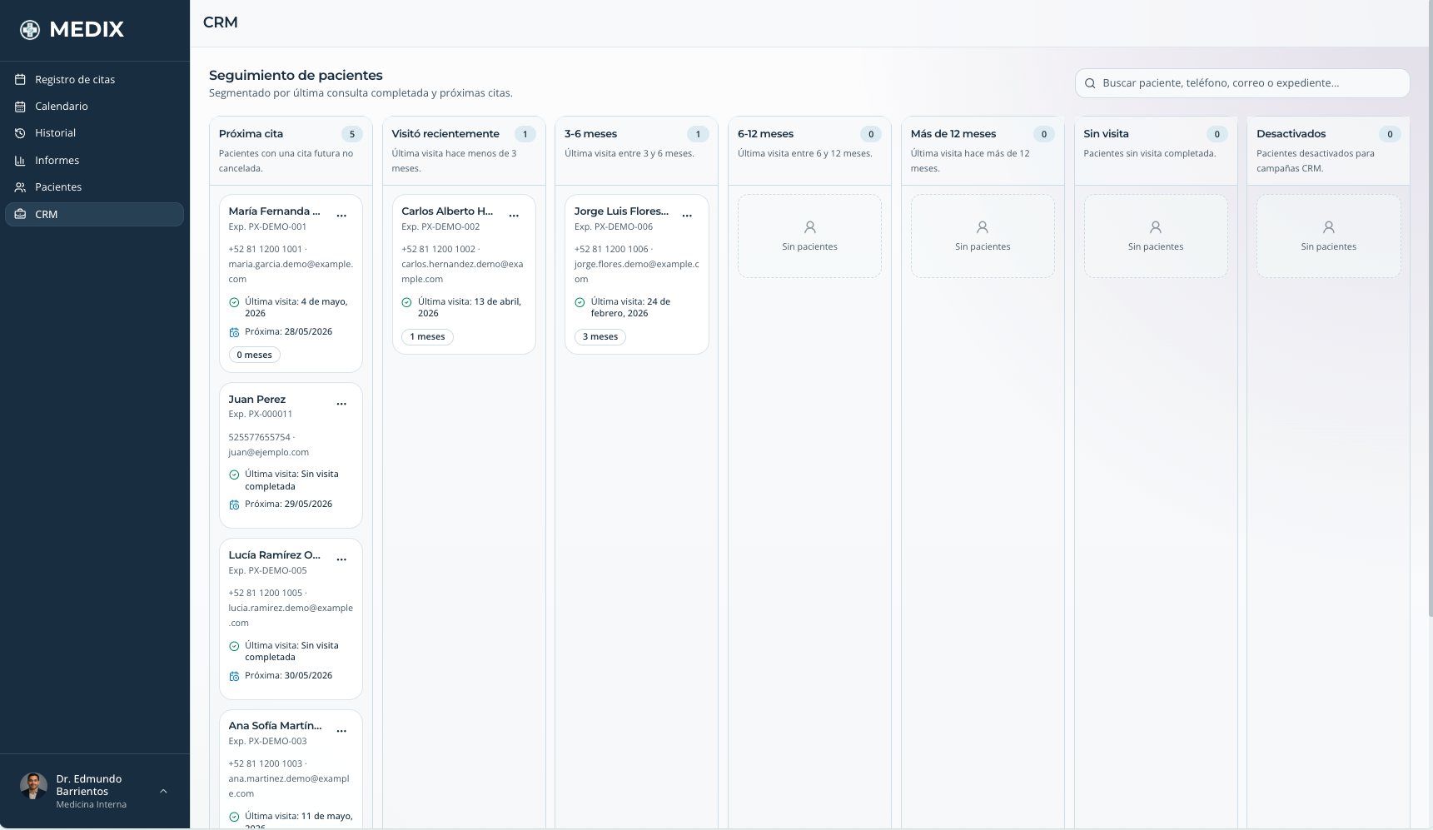
Task: Click the Sin visita column count badge
Action: [x=1217, y=134]
